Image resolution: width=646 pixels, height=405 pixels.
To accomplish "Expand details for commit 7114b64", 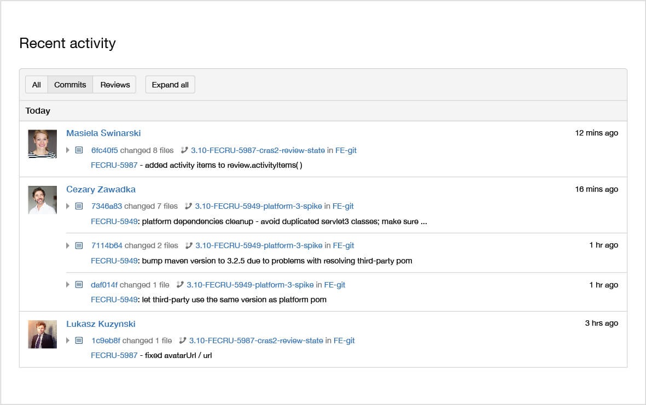I will 67,245.
